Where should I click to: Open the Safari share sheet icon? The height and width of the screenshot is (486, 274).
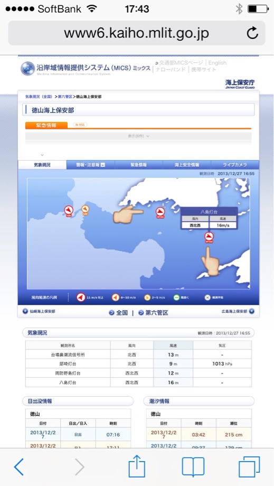137,466
